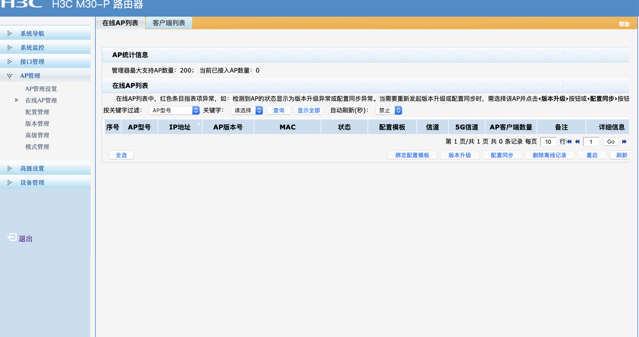Click the previous-page double arrow icon
Image resolution: width=639 pixels, height=337 pixels.
pos(578,142)
